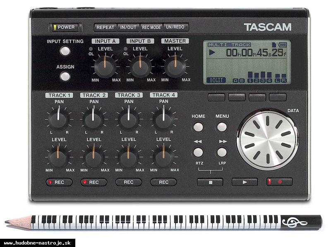
Task: Hit the play transport button
Action: (x=245, y=182)
